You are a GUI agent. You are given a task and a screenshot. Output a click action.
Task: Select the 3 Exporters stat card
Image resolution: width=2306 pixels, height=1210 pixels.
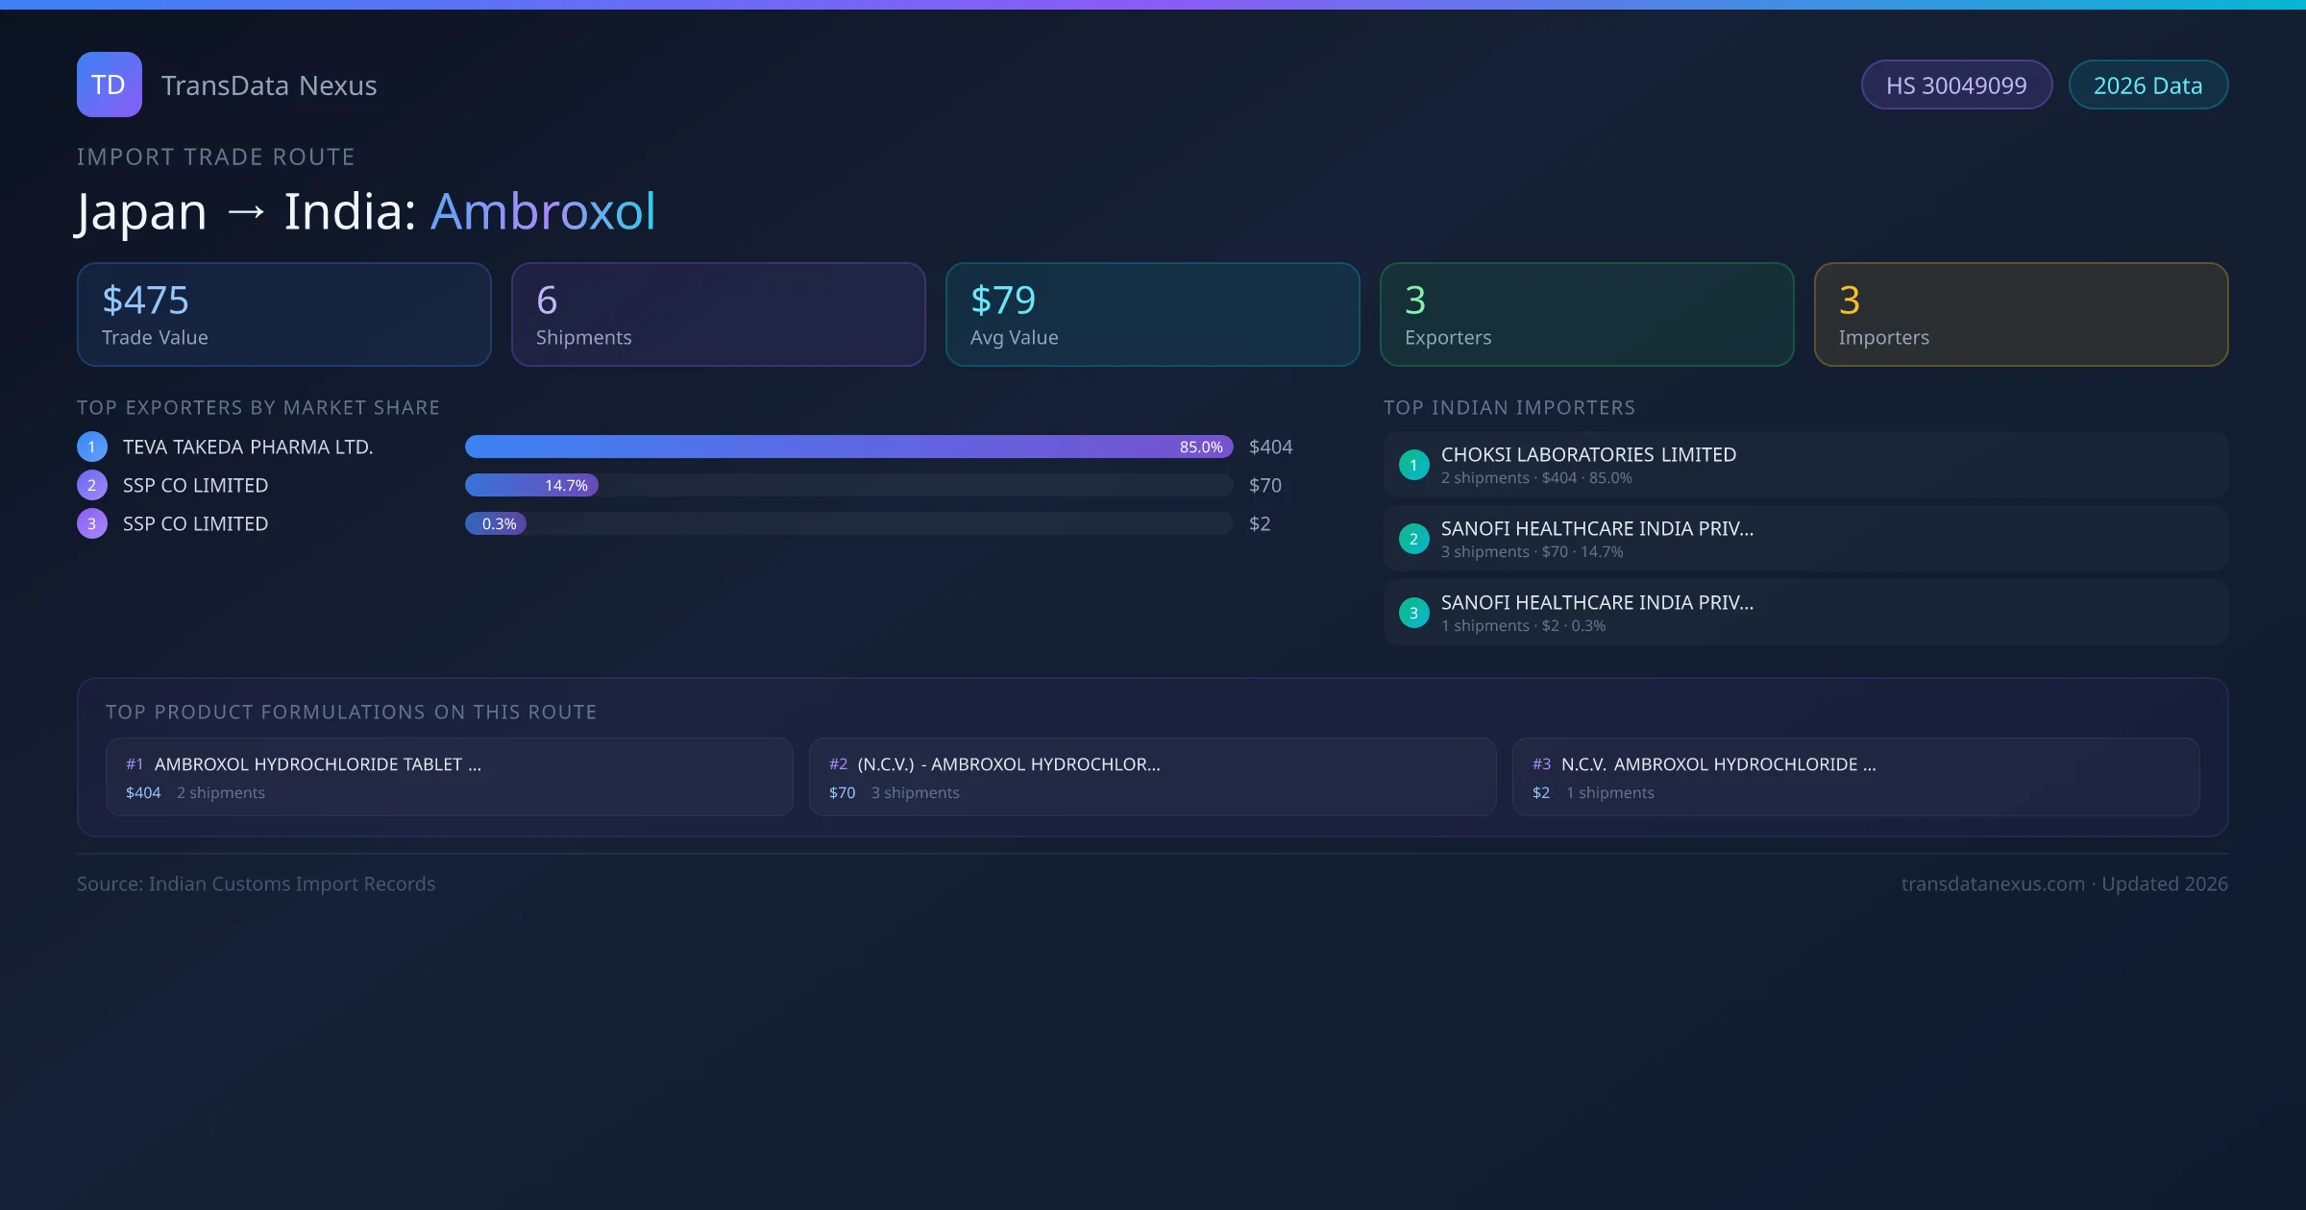tap(1586, 315)
